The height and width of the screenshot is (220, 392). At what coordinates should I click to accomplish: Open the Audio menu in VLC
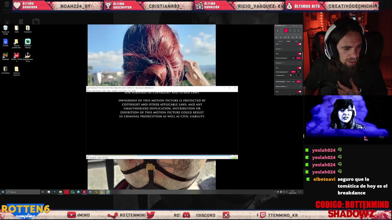(104, 91)
